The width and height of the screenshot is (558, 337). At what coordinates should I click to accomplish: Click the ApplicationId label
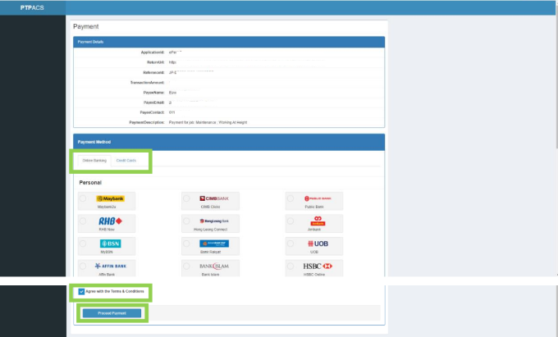point(153,52)
